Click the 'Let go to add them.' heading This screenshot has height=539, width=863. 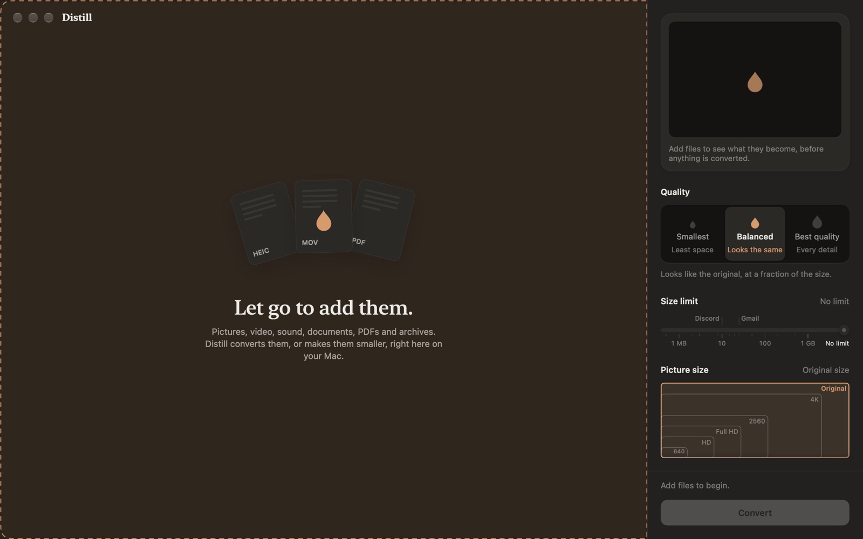(324, 308)
